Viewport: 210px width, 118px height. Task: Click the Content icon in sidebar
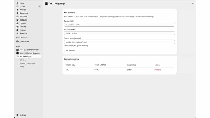coord(17,23)
